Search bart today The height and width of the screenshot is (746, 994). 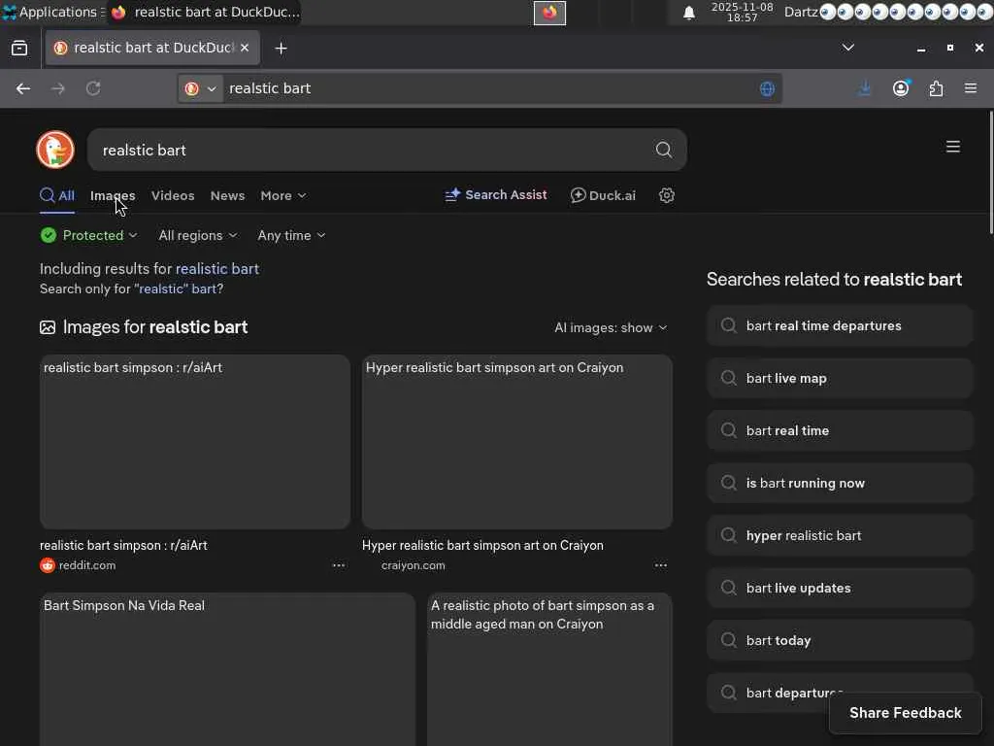[840, 641]
